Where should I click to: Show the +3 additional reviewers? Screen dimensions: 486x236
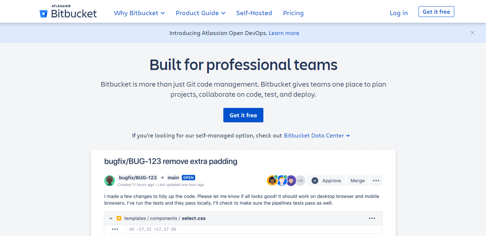pos(300,180)
